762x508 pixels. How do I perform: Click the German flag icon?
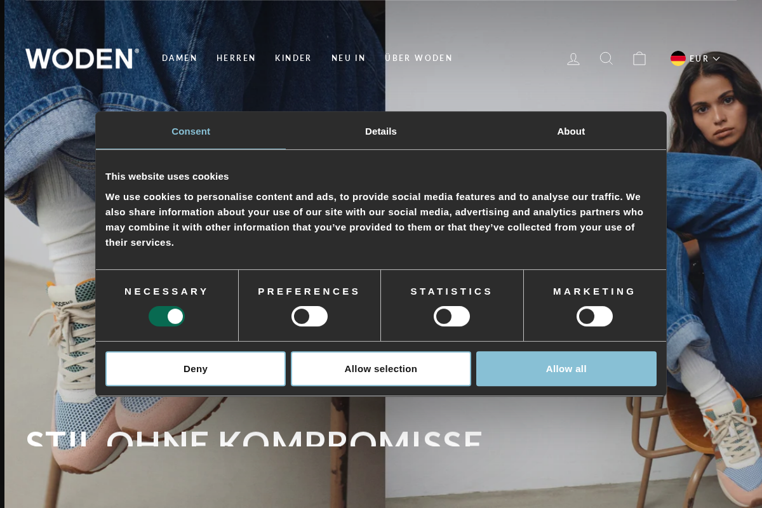pos(678,58)
